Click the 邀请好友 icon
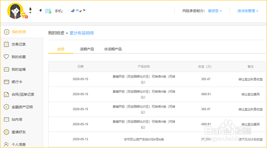This screenshot has width=267, height=148. tap(6, 132)
